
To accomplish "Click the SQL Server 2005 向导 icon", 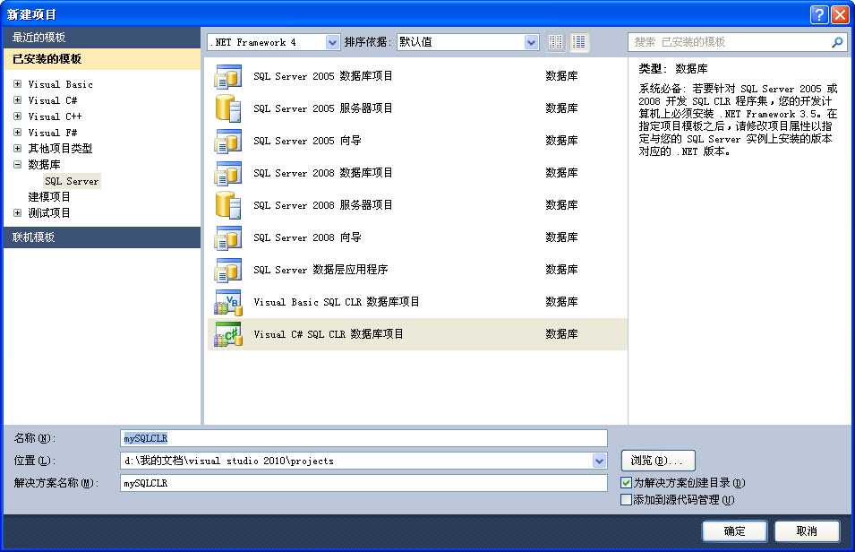I will [228, 141].
